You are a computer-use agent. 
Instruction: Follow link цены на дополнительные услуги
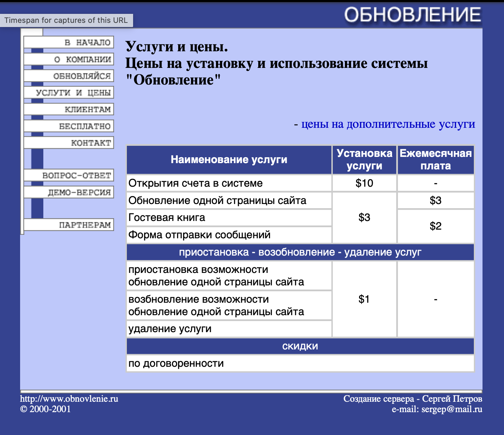(388, 124)
